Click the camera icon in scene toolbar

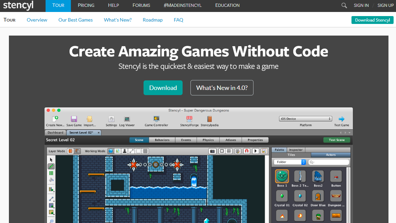coord(213,151)
